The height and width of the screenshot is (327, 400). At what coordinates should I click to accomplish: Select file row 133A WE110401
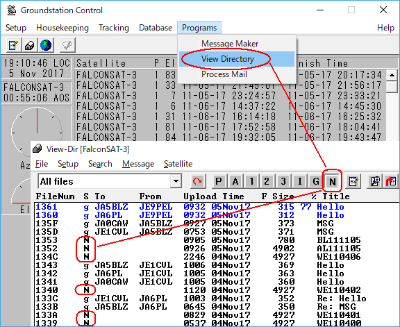pos(217,315)
